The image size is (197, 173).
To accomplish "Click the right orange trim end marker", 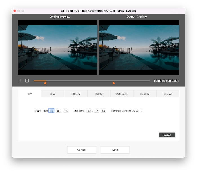I will pyautogui.click(x=113, y=83).
